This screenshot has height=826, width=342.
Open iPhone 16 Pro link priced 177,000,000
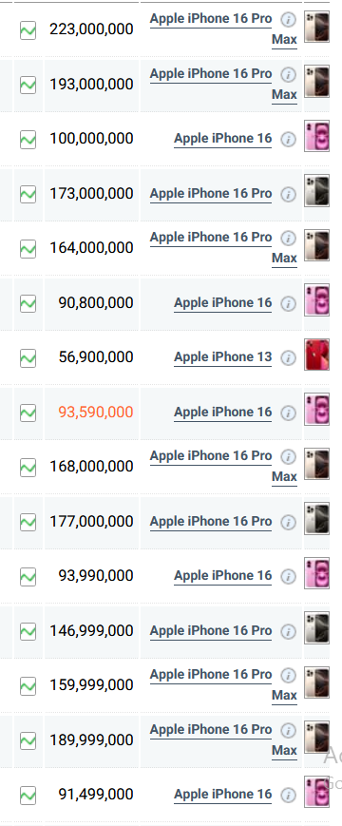point(211,522)
